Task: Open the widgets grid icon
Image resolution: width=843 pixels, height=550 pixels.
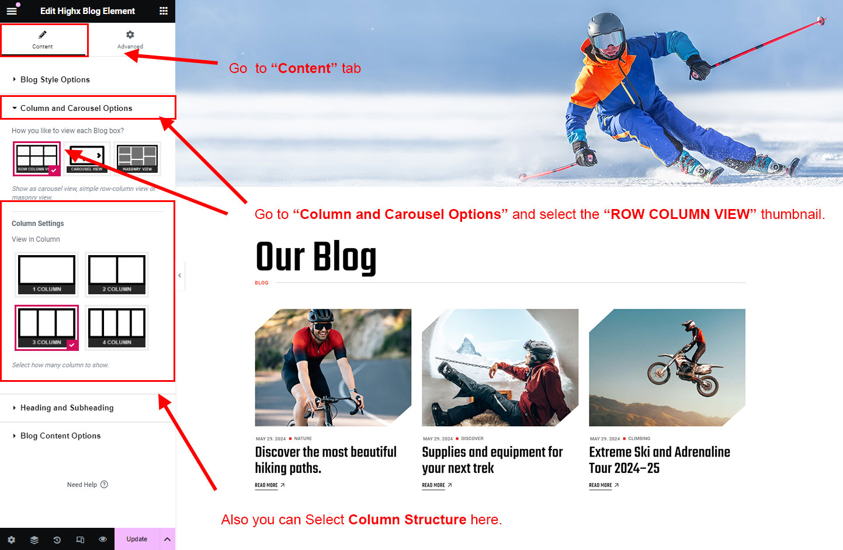Action: pyautogui.click(x=164, y=11)
